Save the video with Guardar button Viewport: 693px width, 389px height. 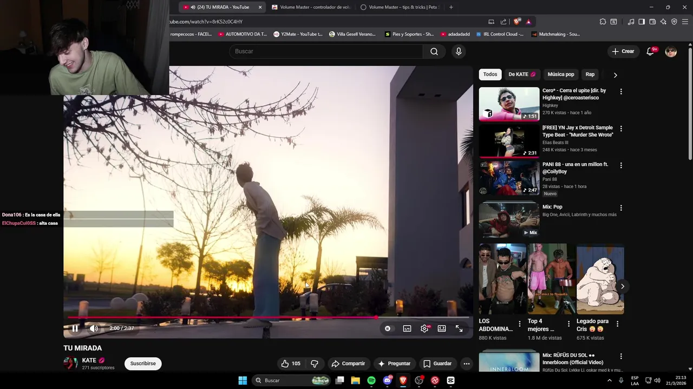point(437,364)
